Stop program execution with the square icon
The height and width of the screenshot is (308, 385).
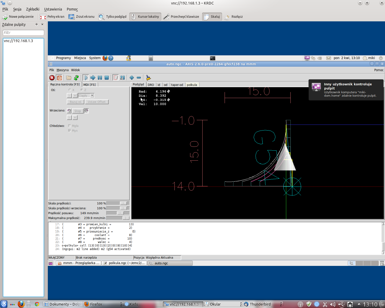[106, 78]
